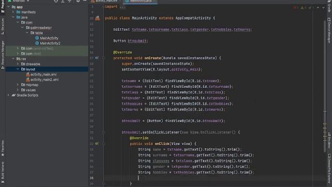
Task: Fold the onClick method at line 32
Action: coord(104,144)
